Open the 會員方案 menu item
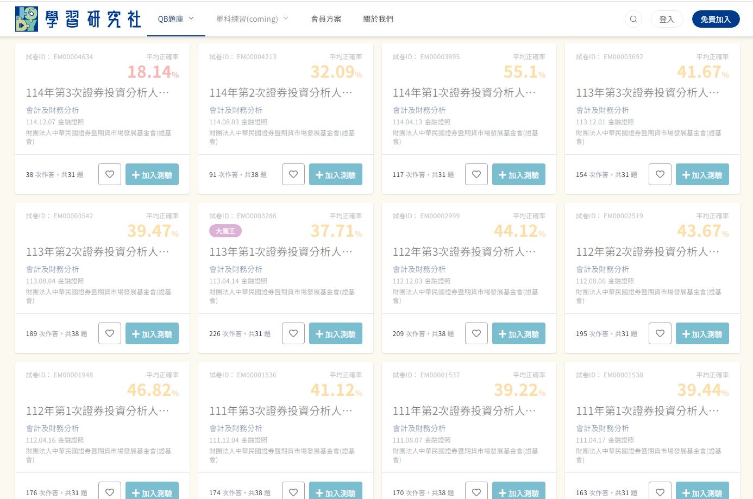This screenshot has height=499, width=753. pyautogui.click(x=326, y=19)
